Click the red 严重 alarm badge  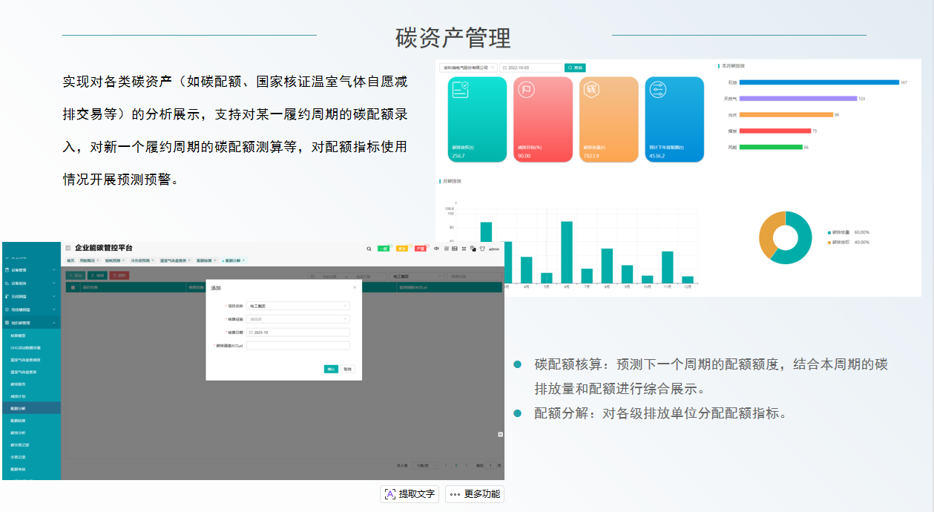point(421,249)
